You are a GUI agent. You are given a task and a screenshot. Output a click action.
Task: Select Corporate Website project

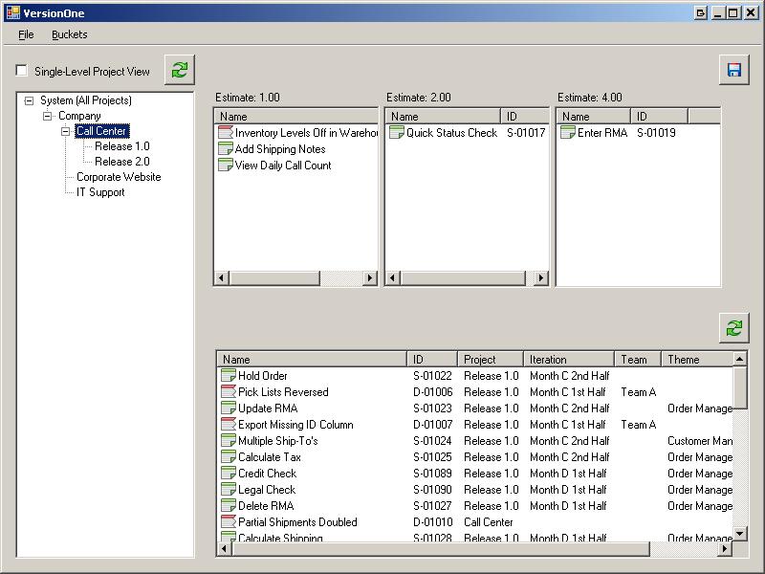point(119,177)
